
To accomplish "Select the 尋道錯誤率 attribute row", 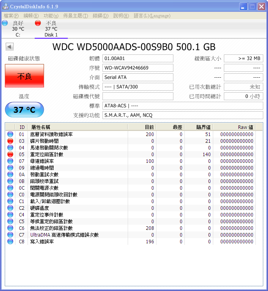I will coord(130,161).
